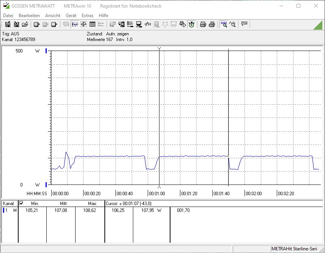The image size is (325, 253).
Task: Click the Mitt value 107,08
Action: [60, 210]
